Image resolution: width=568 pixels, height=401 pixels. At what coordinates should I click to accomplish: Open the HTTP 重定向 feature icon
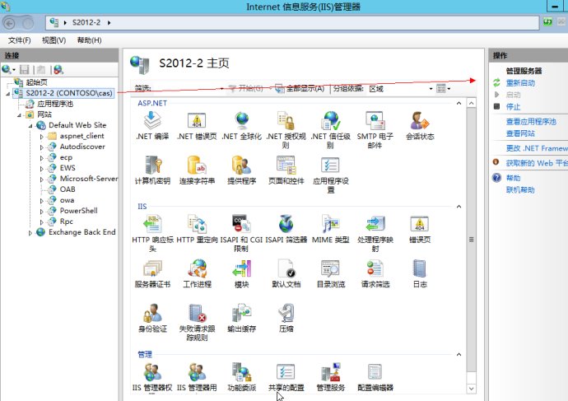(x=197, y=224)
